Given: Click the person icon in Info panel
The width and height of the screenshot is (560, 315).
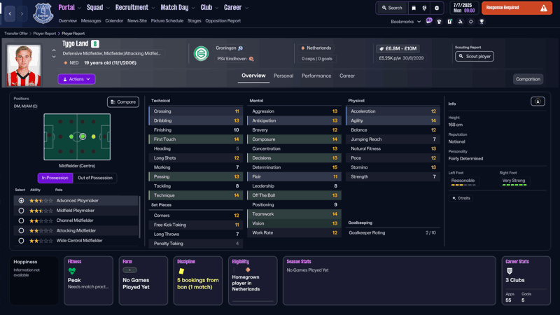Looking at the screenshot, I should tap(538, 101).
